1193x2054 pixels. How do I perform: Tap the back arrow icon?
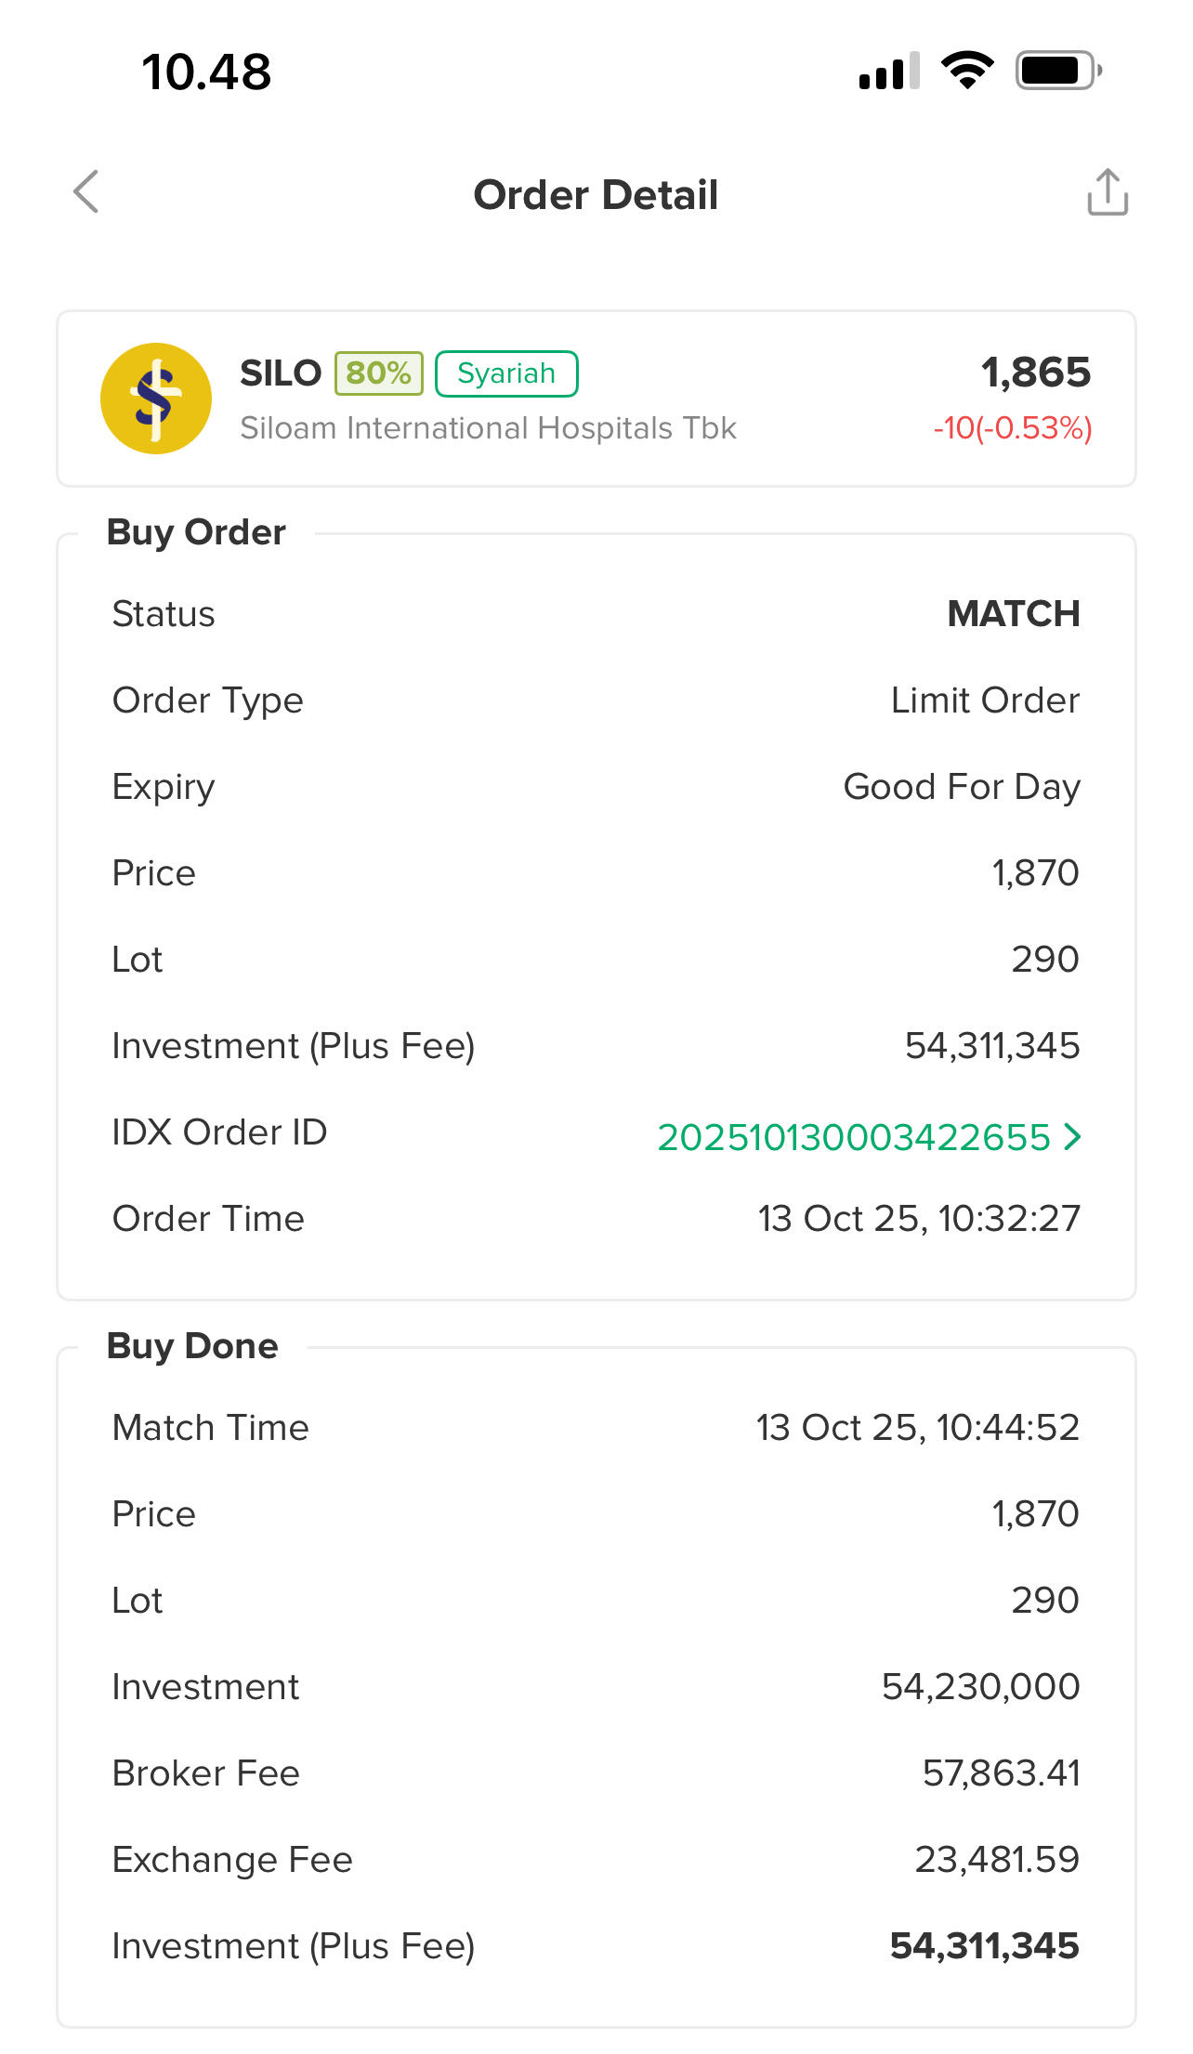point(86,192)
